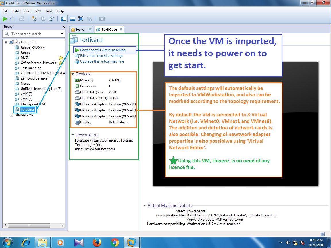Select the Memory device row
Viewport: 331px width, 248px height.
pos(105,80)
